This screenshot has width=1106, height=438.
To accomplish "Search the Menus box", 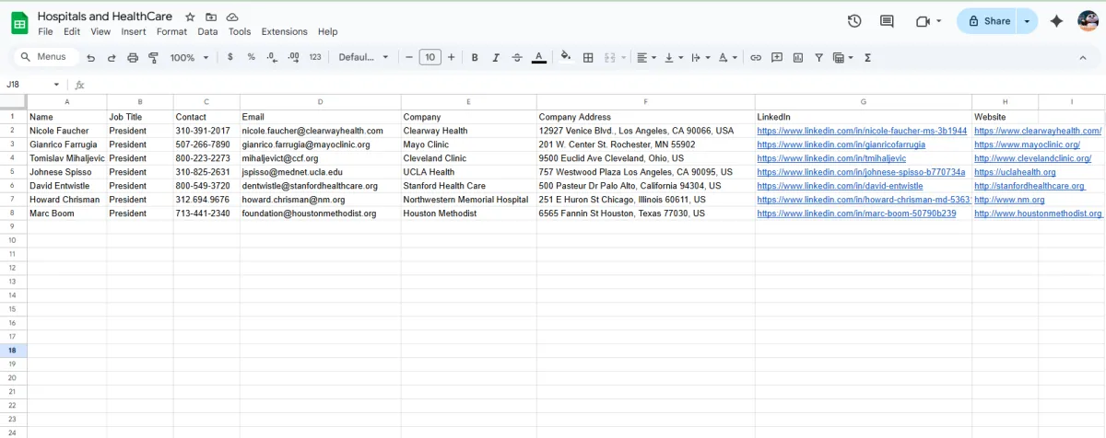I will point(44,57).
